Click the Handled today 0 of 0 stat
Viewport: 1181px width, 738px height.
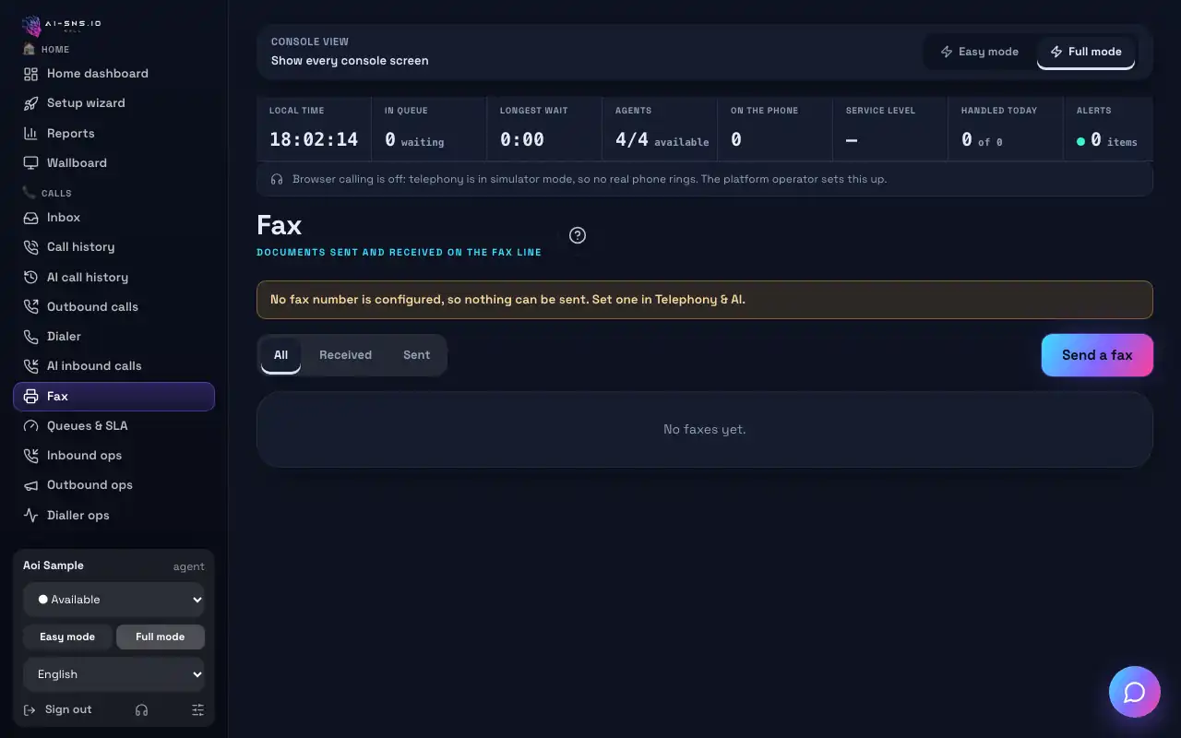click(1006, 129)
